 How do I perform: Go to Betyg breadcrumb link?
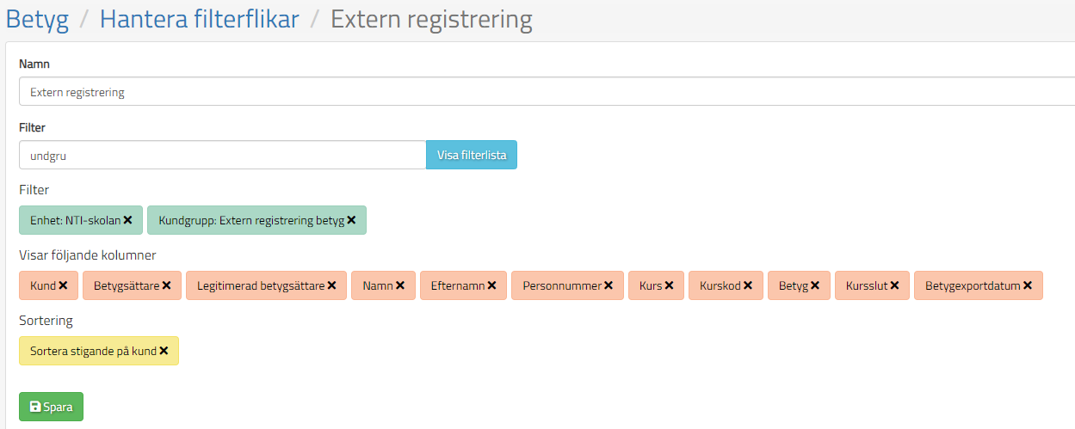[37, 19]
